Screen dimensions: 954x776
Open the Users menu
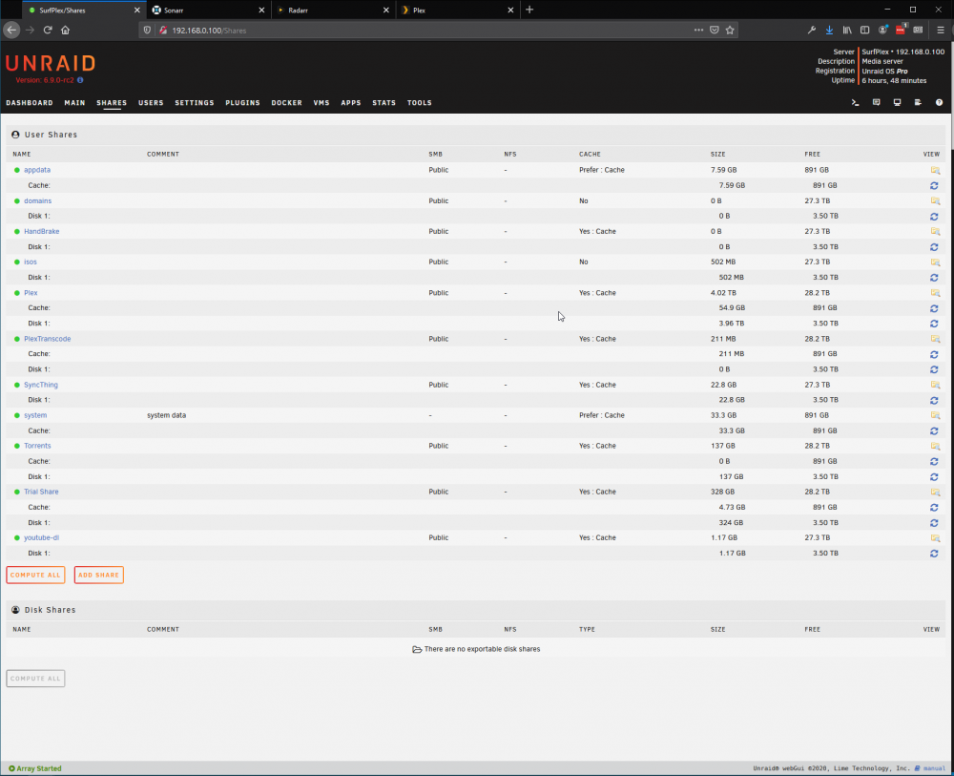click(151, 103)
